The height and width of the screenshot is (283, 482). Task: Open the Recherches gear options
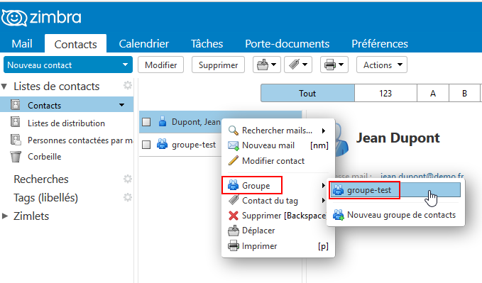pos(128,179)
